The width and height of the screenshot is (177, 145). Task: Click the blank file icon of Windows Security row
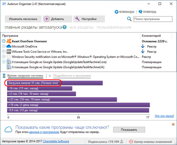(x=9, y=57)
